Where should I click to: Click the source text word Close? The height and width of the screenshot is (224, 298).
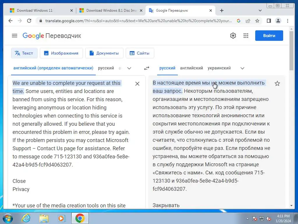pyautogui.click(x=19, y=181)
